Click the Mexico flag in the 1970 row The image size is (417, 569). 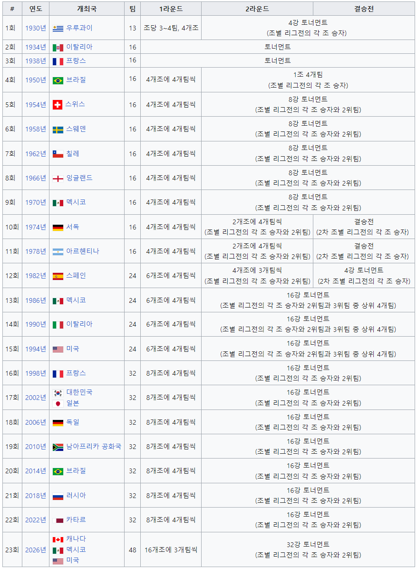[x=58, y=203]
